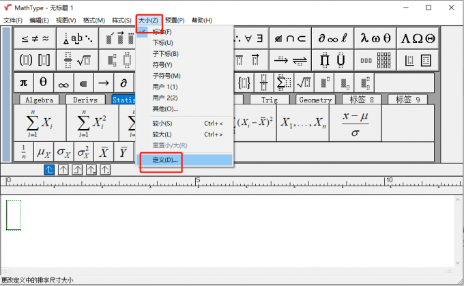
Task: Open lowercase Greek letters palette (λωθ)
Action: (375, 38)
